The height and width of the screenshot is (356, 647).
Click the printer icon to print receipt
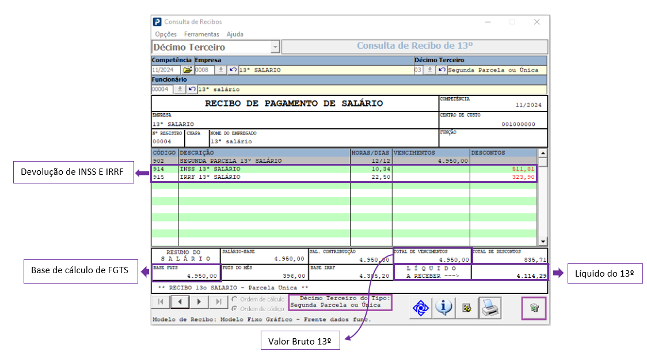(x=490, y=308)
